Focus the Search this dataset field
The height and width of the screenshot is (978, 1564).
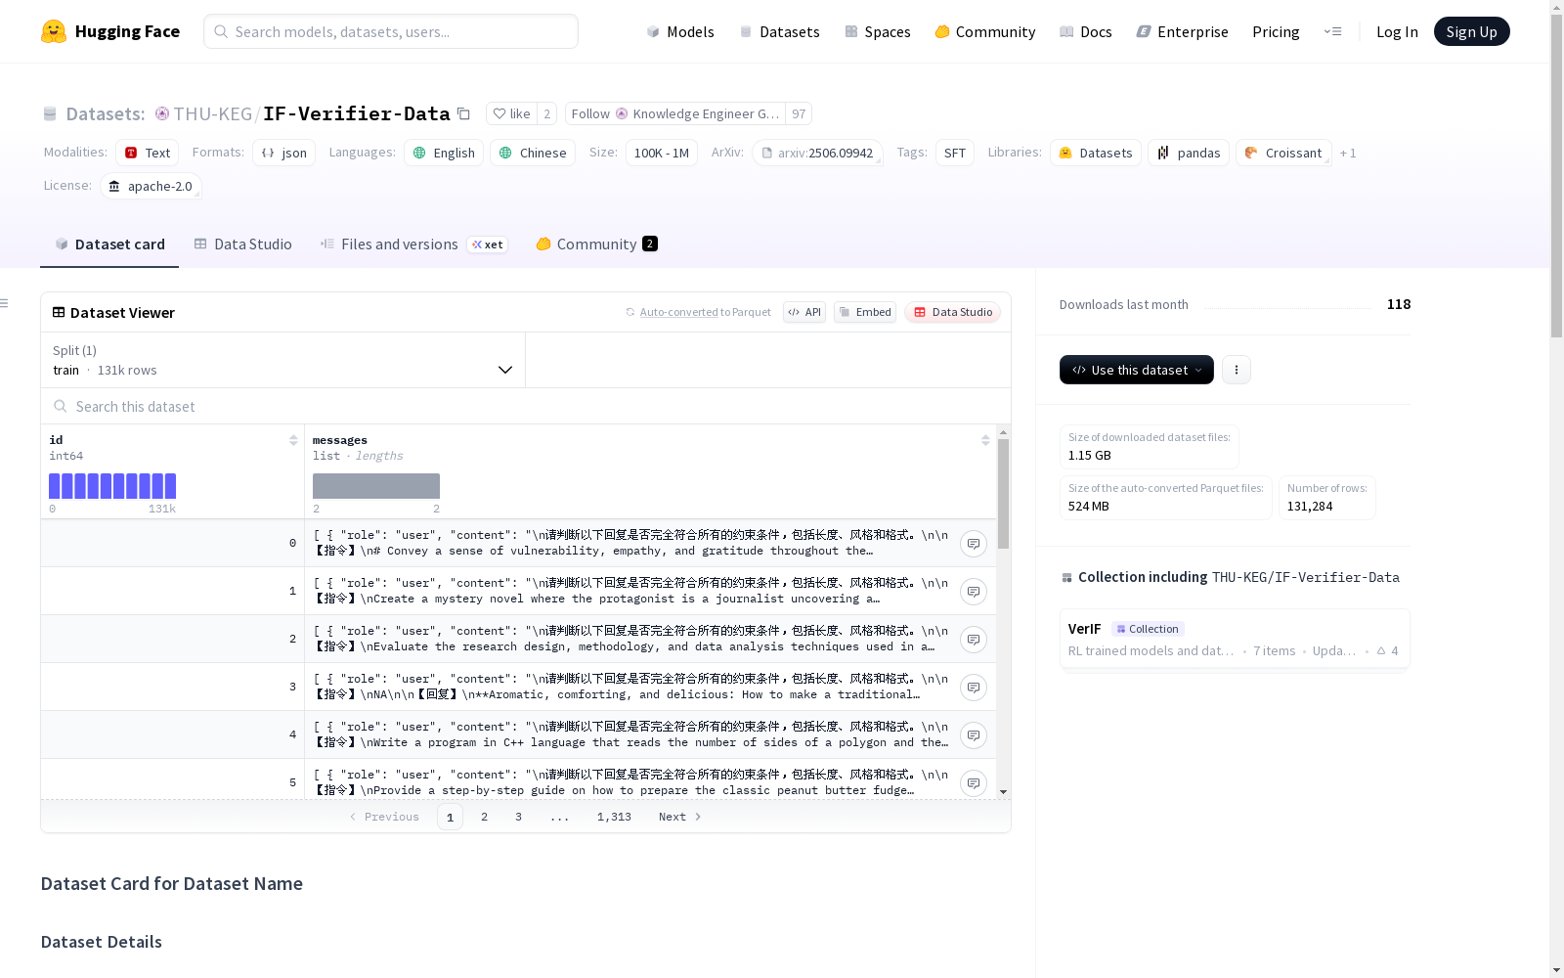pyautogui.click(x=526, y=406)
